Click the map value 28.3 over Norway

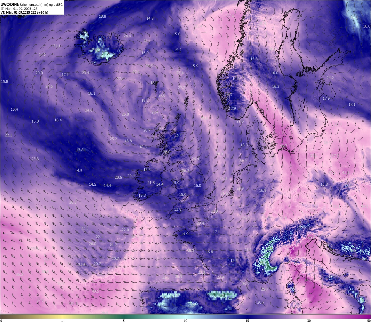[228, 94]
